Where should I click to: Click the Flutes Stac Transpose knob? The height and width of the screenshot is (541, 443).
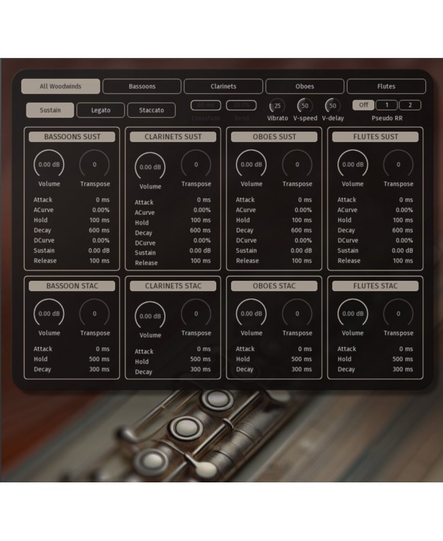tap(398, 313)
